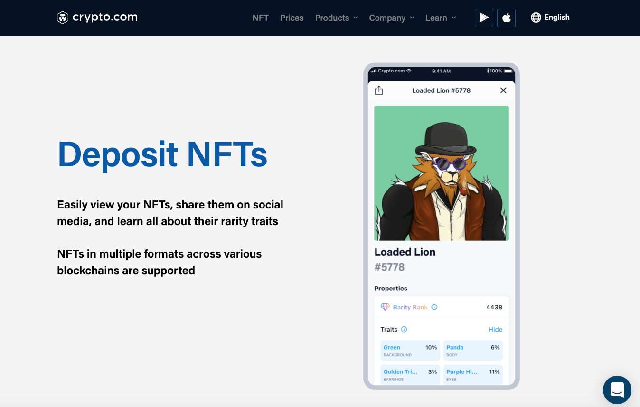This screenshot has height=407, width=640.
Task: Close the Loaded Lion #5778 panel
Action: click(x=503, y=90)
